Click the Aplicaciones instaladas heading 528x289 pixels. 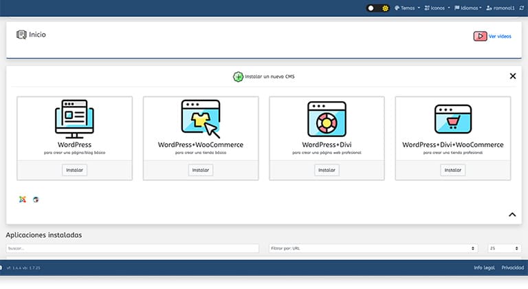[44, 235]
